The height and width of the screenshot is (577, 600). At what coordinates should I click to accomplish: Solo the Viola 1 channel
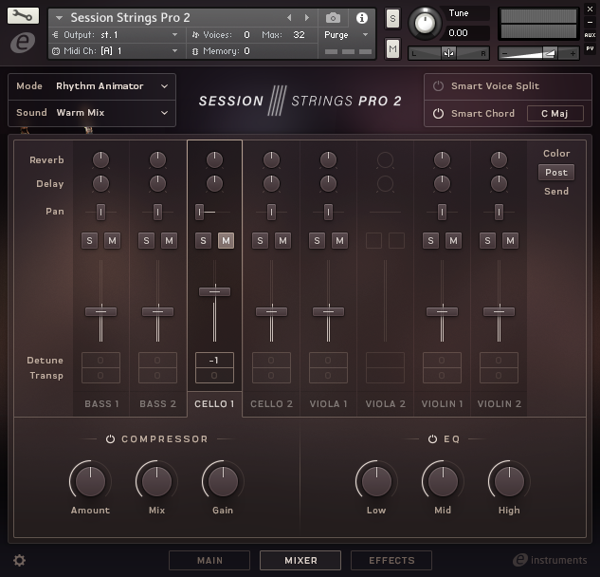click(x=317, y=241)
